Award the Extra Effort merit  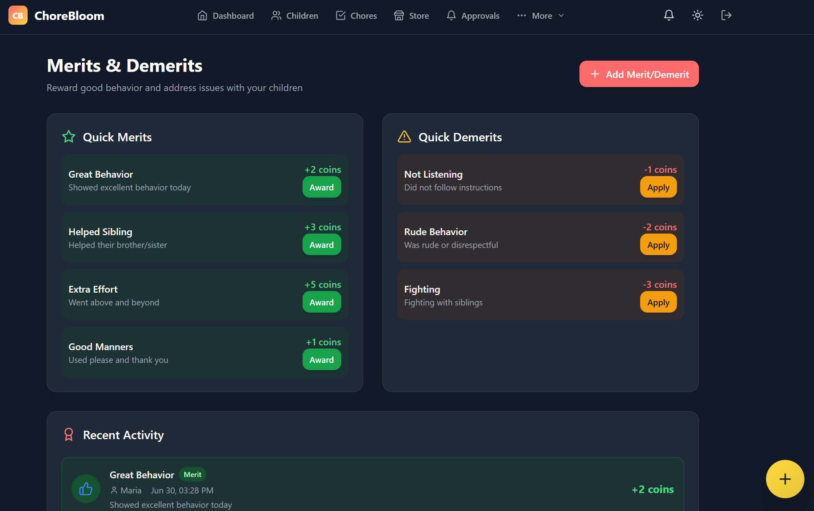[321, 302]
